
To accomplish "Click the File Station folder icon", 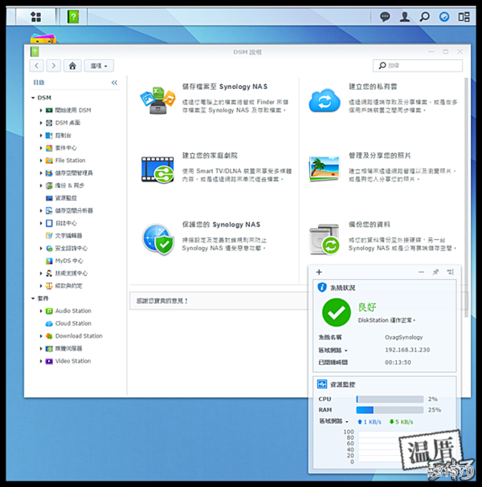I will pos(49,160).
